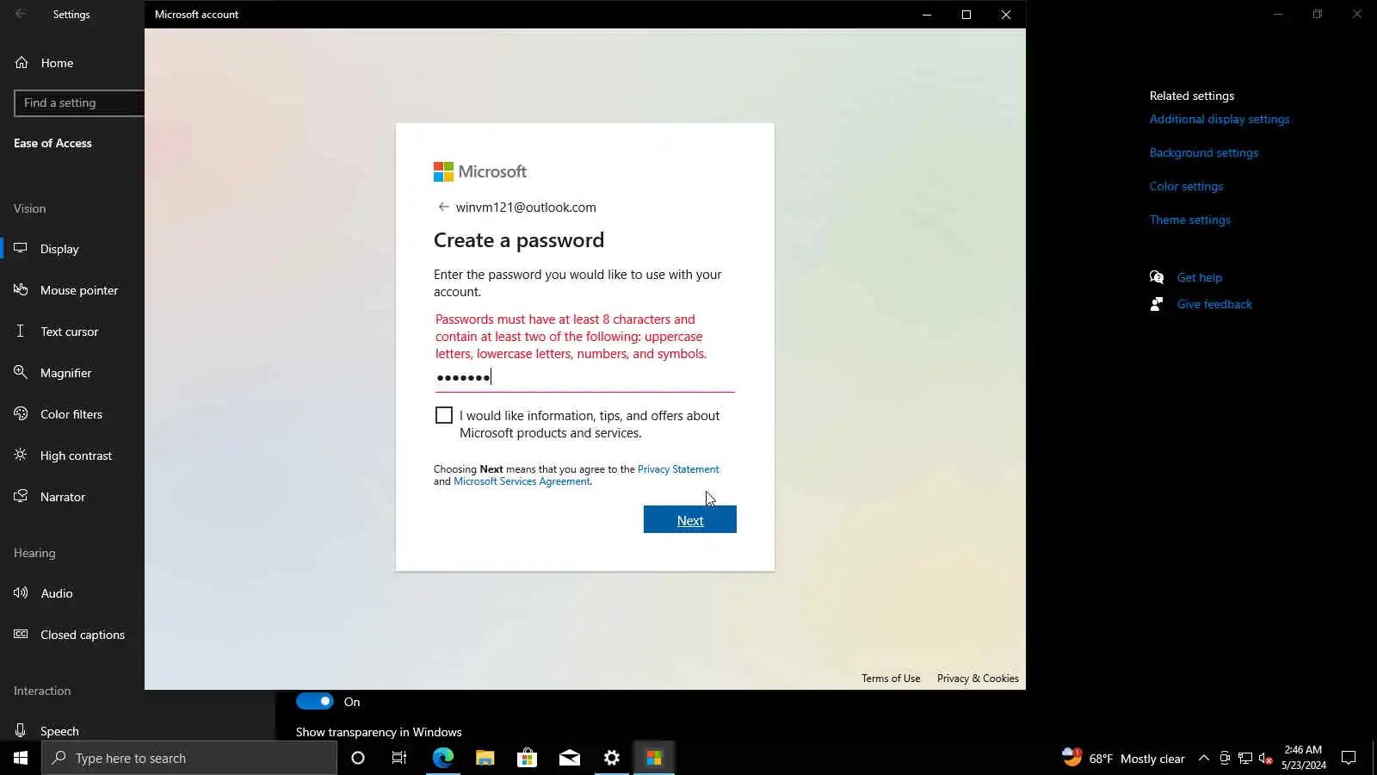Image resolution: width=1377 pixels, height=775 pixels.
Task: Open Privacy & Cookies link
Action: 978,679
